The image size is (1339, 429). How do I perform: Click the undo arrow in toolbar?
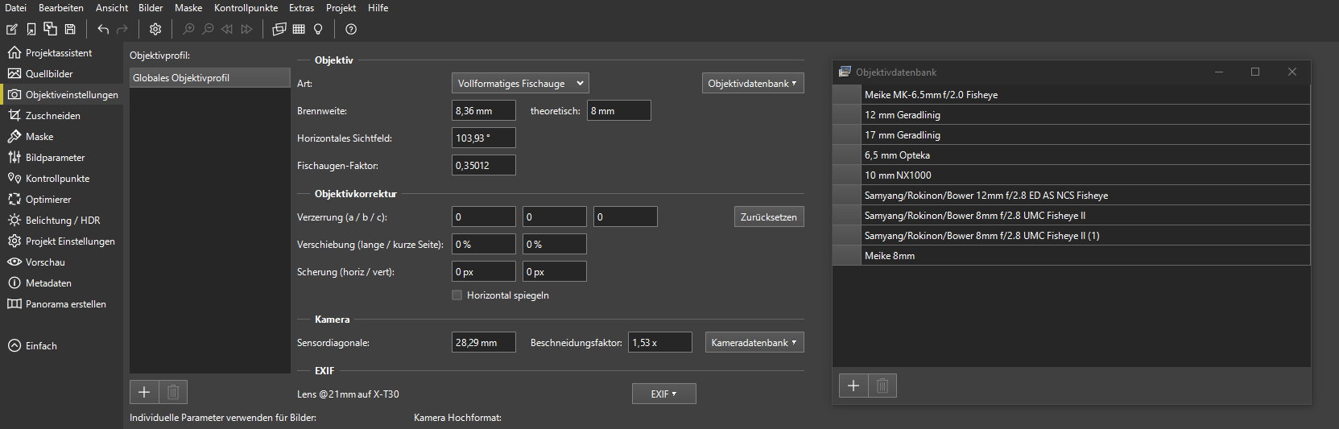[103, 29]
